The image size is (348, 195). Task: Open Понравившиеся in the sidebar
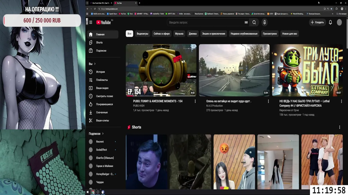pyautogui.click(x=103, y=104)
